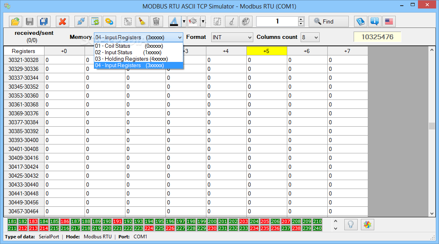This screenshot has height=244, width=439.
Task: Select row 30457-30464
Action: [x=23, y=211]
